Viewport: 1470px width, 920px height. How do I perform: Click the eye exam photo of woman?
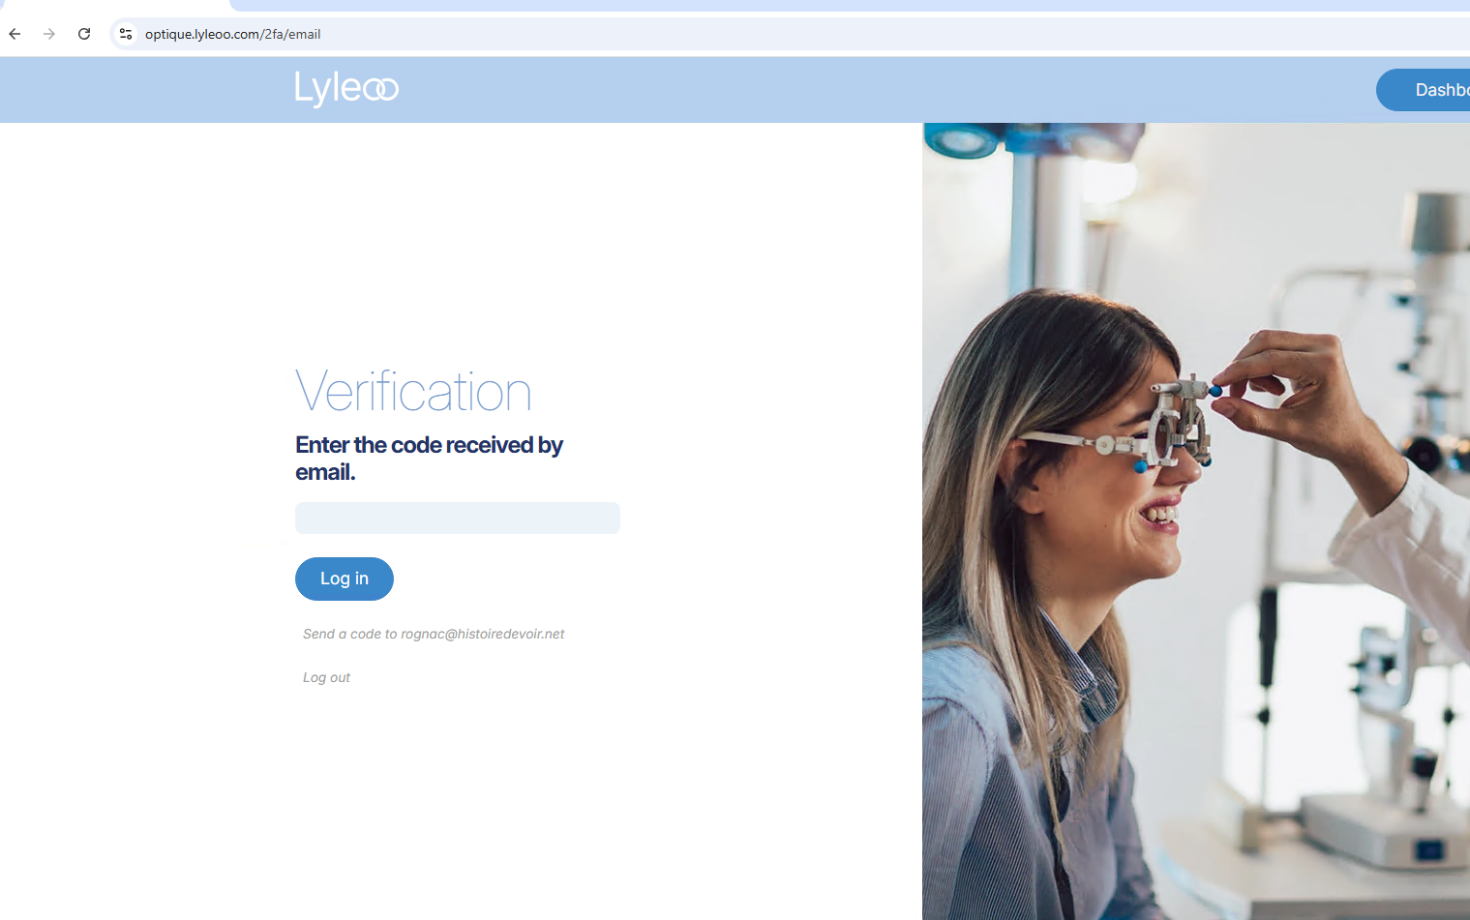(1196, 521)
